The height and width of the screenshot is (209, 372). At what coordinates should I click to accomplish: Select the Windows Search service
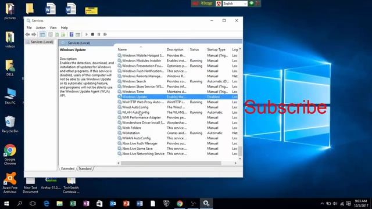click(x=177, y=81)
